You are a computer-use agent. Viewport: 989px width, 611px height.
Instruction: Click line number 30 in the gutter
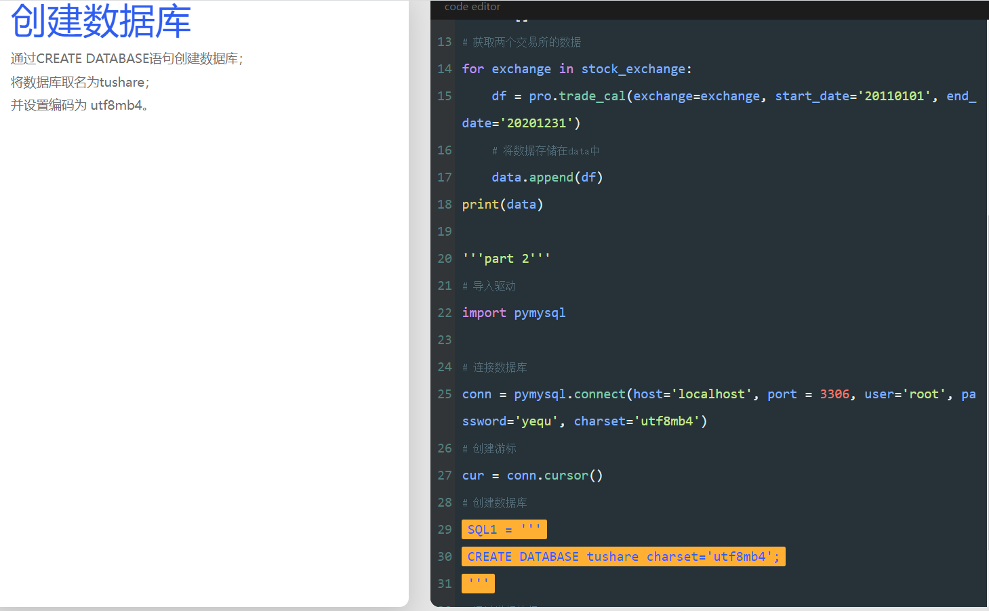(445, 557)
